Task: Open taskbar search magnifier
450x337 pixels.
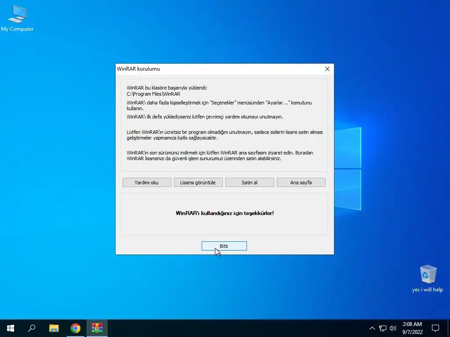Action: 32,328
